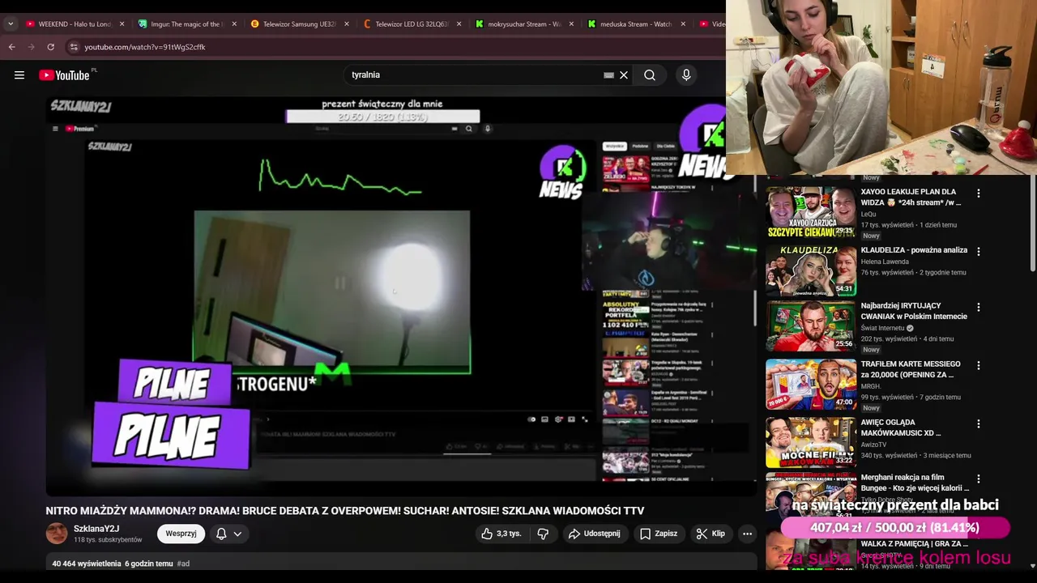The width and height of the screenshot is (1037, 583).
Task: Reload the page with the refresh icon
Action: (x=50, y=47)
